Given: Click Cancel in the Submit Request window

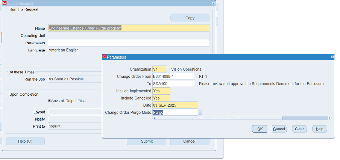Looking at the screenshot, I should [x=190, y=141].
